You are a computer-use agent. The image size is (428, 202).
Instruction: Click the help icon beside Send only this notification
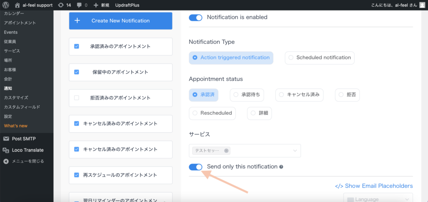pos(281,167)
